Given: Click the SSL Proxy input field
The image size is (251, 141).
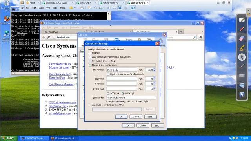Looking at the screenshot, I should [122, 79].
